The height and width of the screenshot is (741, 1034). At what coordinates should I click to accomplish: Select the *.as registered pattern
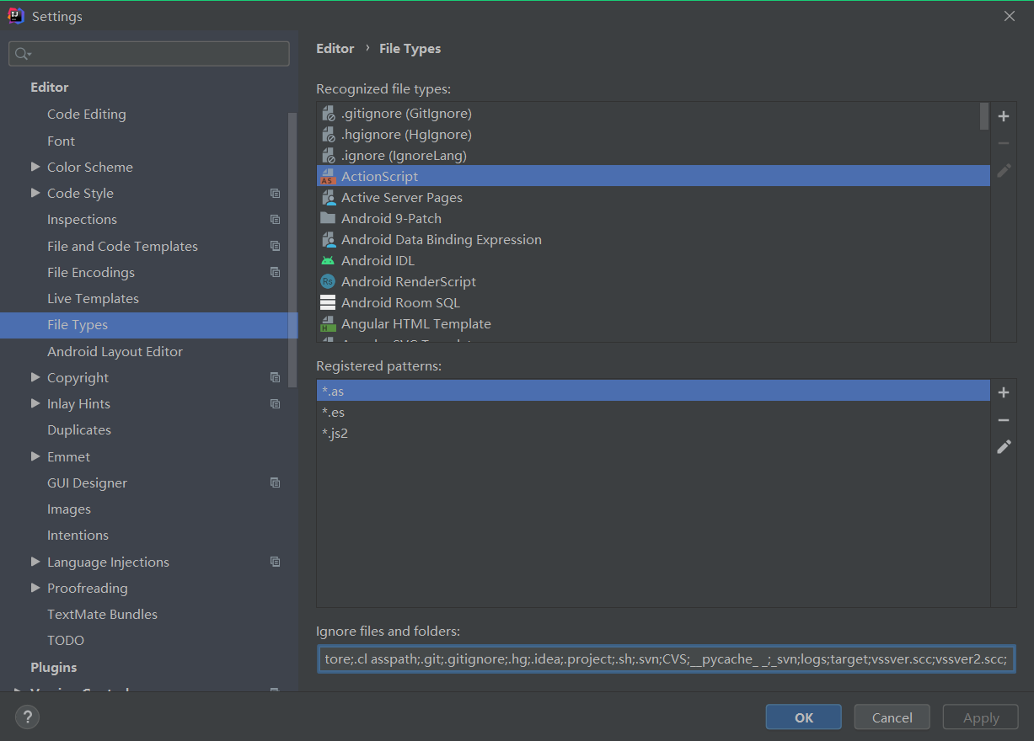653,391
